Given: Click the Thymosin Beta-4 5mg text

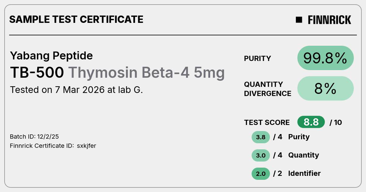Looking at the screenshot, I should (146, 73).
